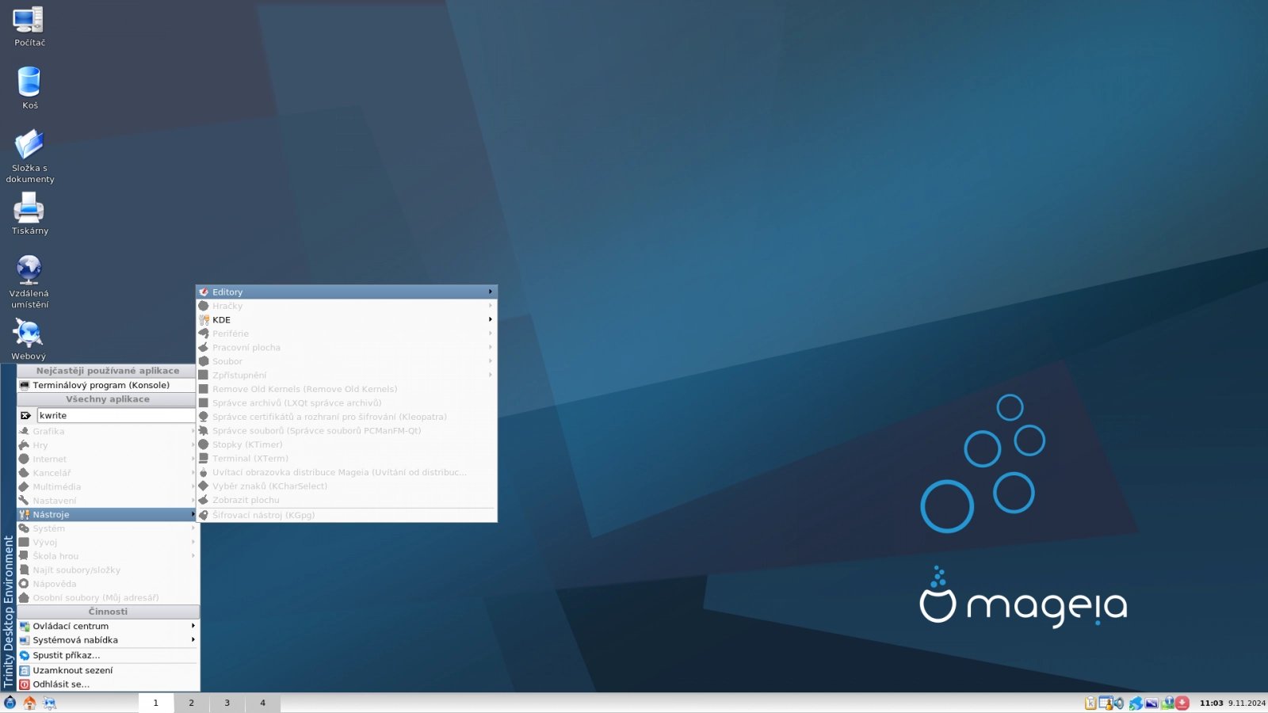Open Najít soubory/složky entry
Viewport: 1268px width, 713px height.
[107, 570]
